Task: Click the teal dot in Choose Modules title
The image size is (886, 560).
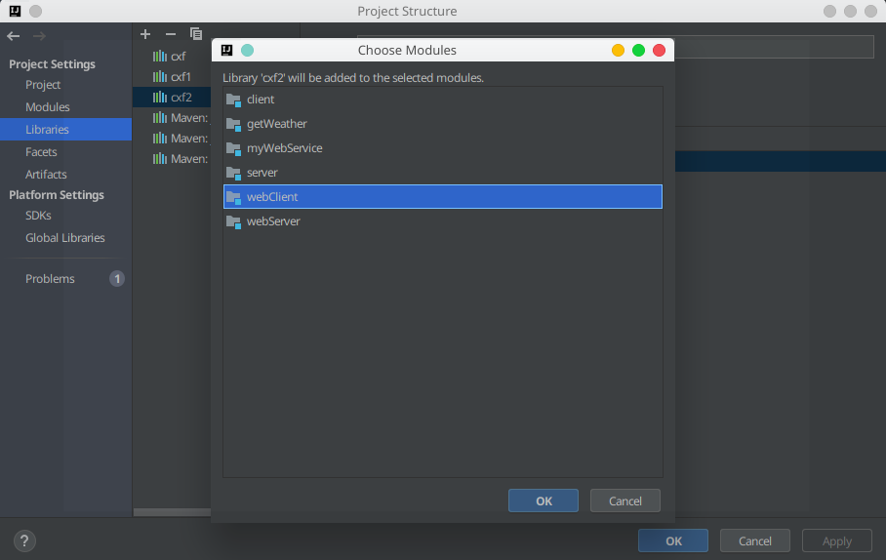Action: [x=248, y=51]
